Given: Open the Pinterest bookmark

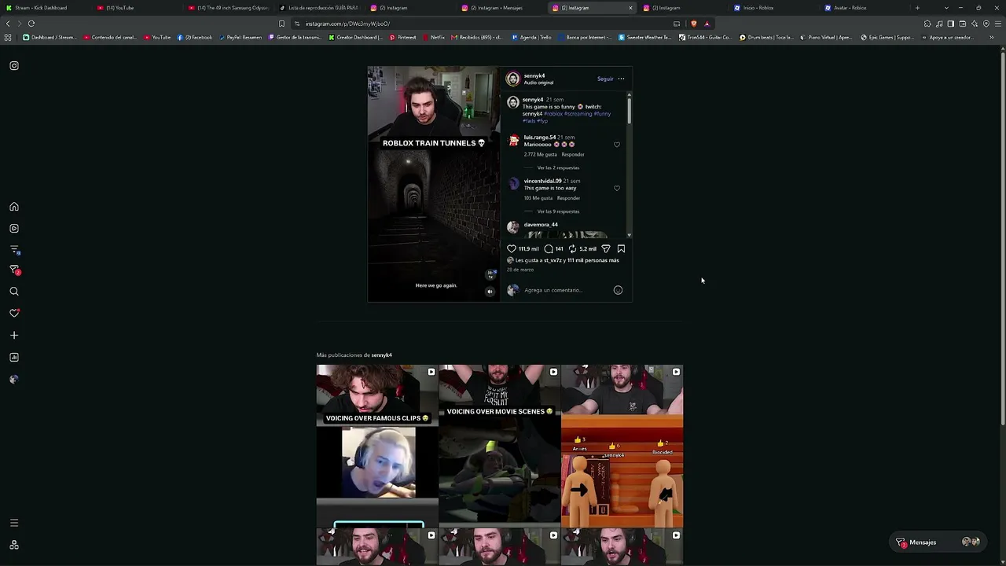Looking at the screenshot, I should (x=402, y=37).
